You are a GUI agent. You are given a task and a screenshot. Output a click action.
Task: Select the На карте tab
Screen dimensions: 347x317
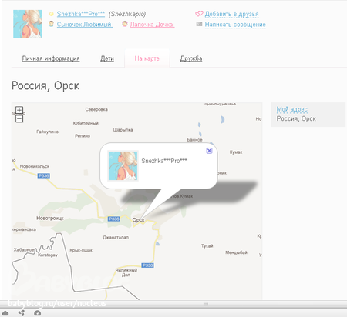click(147, 58)
